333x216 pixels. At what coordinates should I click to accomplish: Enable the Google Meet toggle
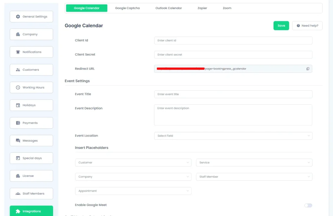click(308, 205)
